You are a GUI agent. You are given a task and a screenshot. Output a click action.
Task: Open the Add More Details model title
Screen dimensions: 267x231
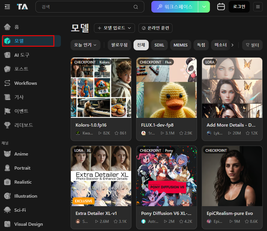(231, 125)
